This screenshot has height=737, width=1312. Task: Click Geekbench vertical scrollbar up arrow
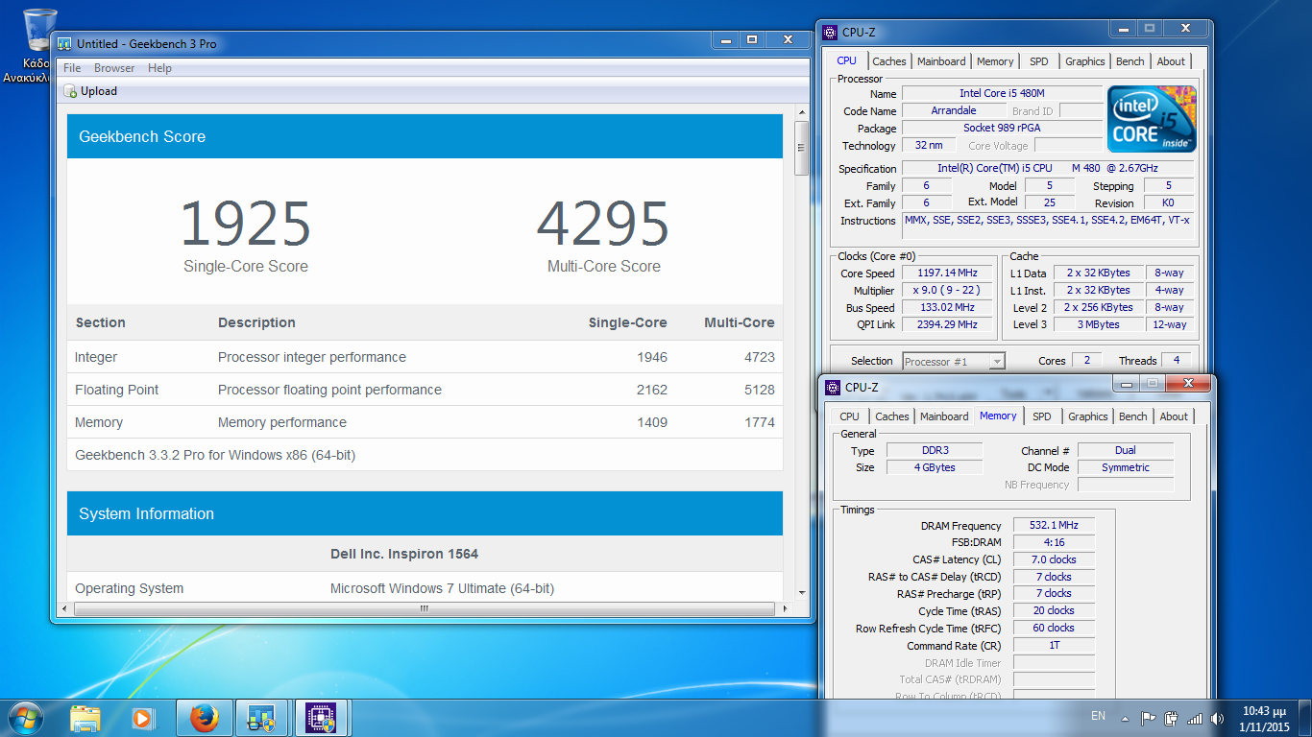pyautogui.click(x=801, y=112)
